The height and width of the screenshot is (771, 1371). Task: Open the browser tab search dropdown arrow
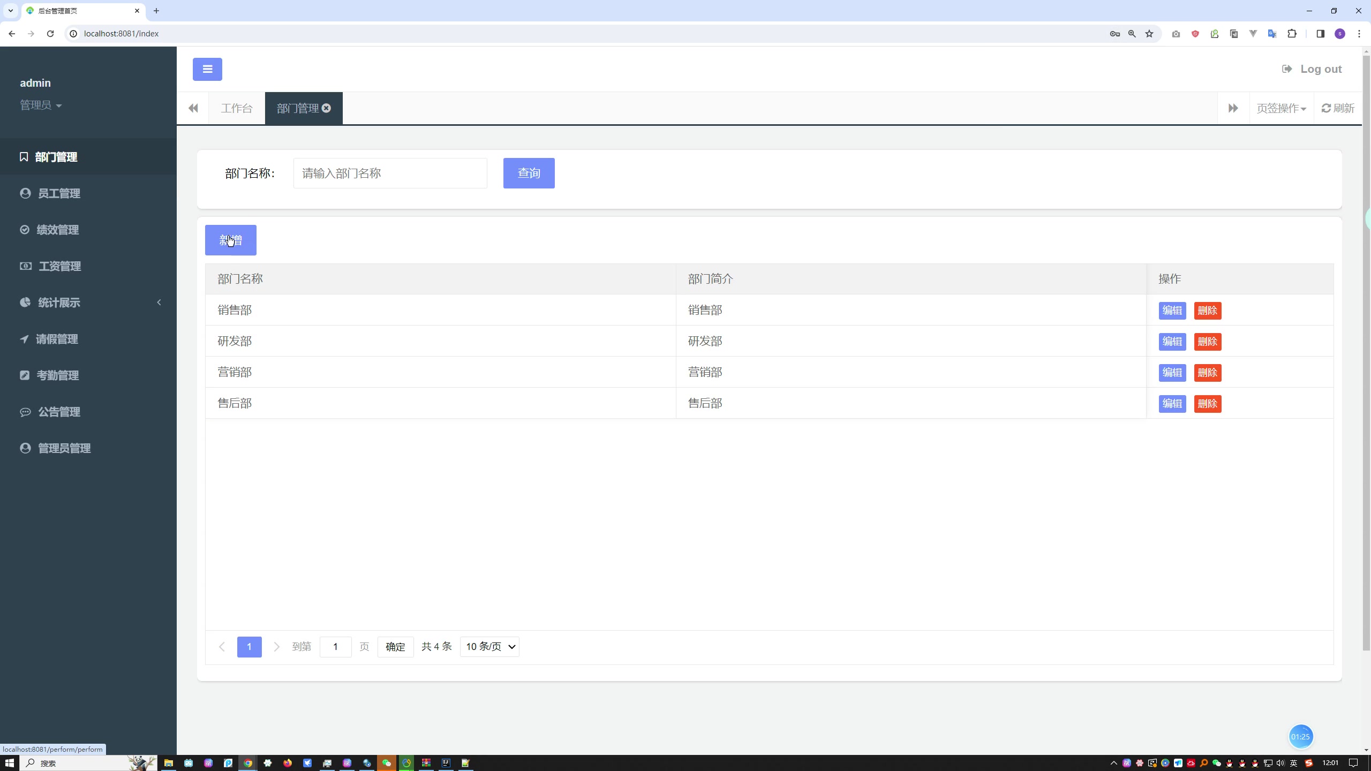pyautogui.click(x=10, y=11)
